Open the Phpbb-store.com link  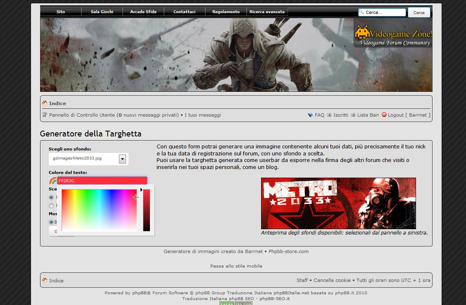pos(288,251)
